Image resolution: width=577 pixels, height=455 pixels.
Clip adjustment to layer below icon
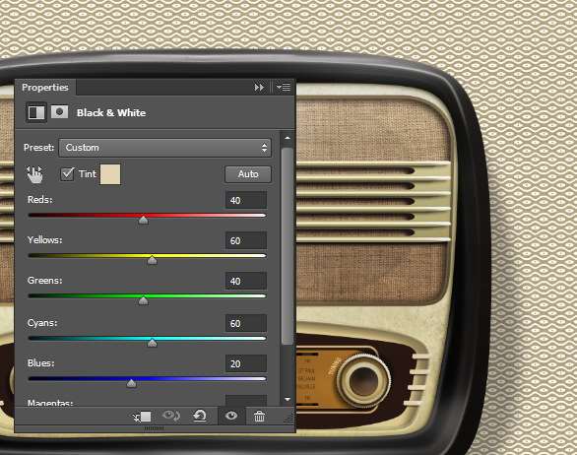click(x=142, y=417)
